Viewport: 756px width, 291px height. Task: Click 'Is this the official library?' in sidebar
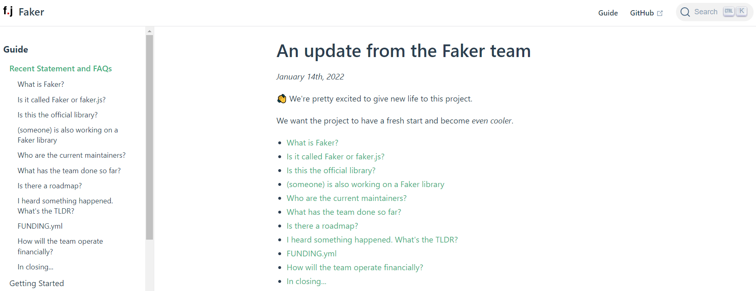(x=58, y=115)
